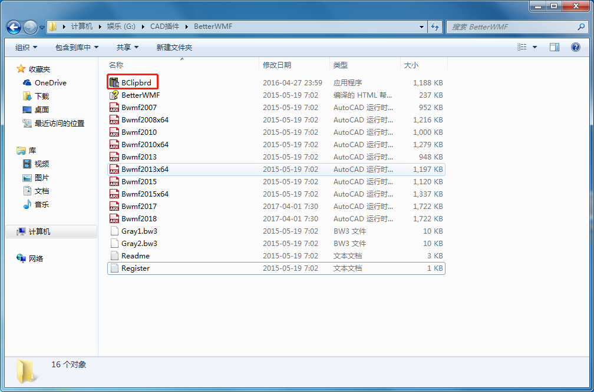
Task: Select the Bwmf2015x64 ARX file icon
Action: tap(114, 194)
